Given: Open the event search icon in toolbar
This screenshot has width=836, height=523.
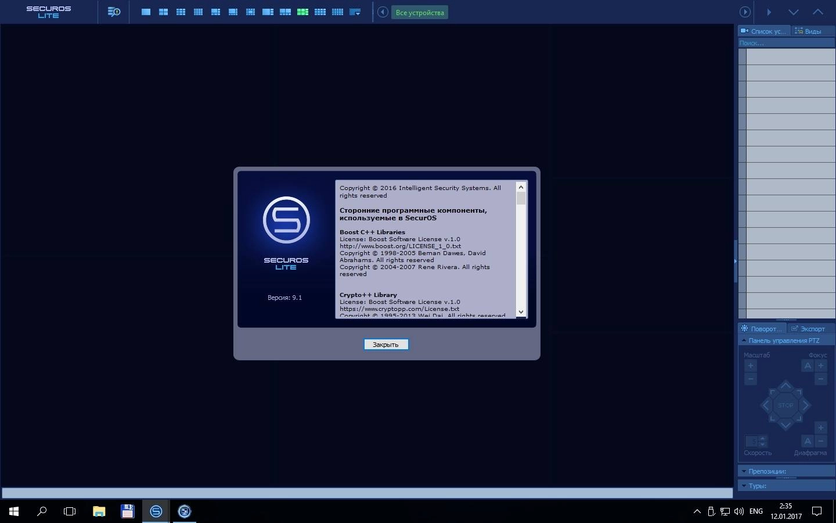Looking at the screenshot, I should coord(114,12).
